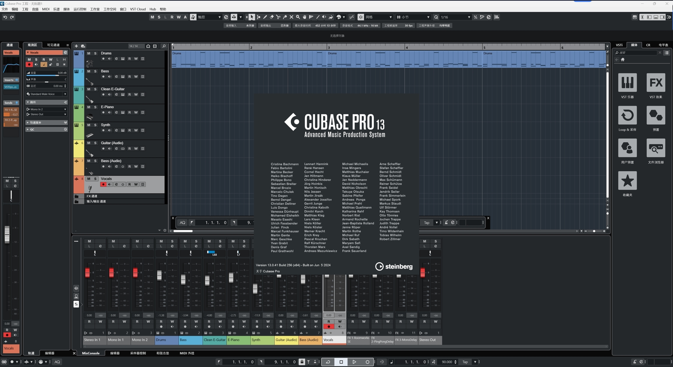The width and height of the screenshot is (673, 367).
Task: Open the 触控 automation mode dropdown
Action: coord(210,17)
